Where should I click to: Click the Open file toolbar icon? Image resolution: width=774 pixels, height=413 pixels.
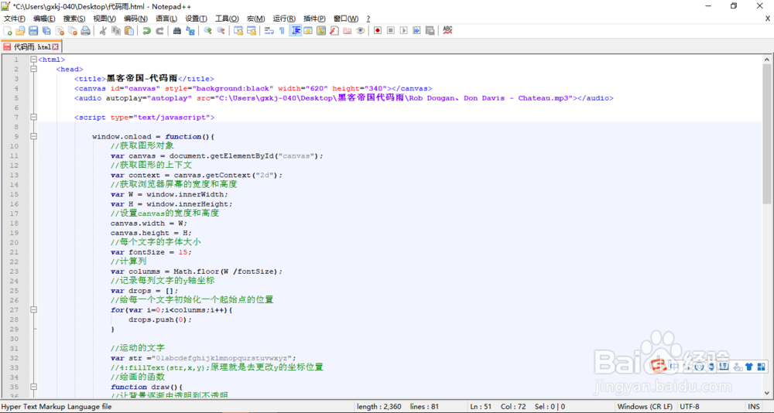coord(20,31)
